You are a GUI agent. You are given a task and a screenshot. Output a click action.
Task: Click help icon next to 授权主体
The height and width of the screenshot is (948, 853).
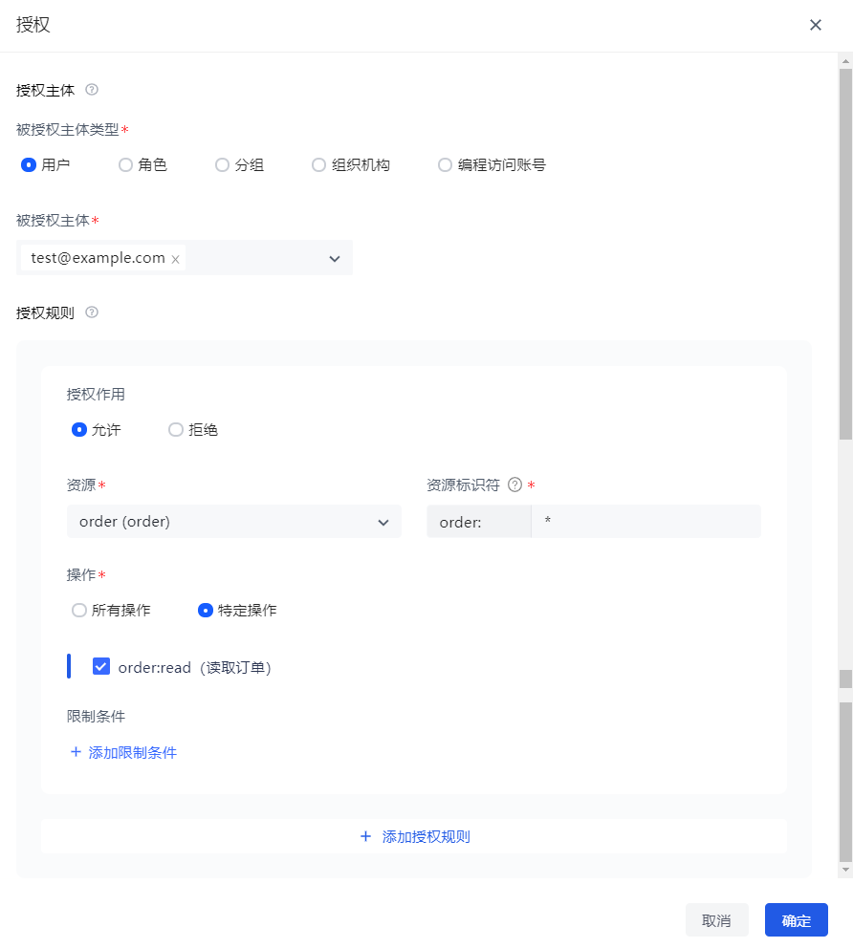(x=92, y=90)
